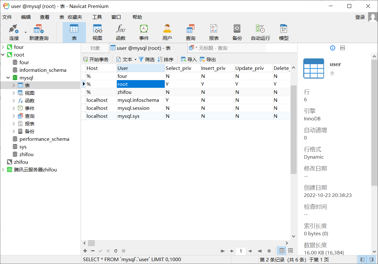Expand the 视图 views tree node

pyautogui.click(x=14, y=93)
